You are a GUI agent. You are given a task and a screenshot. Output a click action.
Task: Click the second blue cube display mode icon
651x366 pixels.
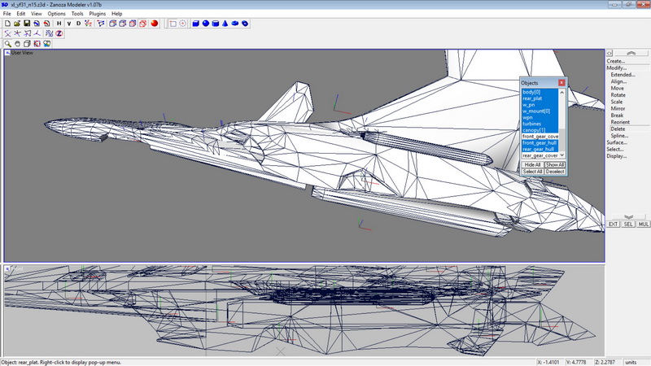tap(123, 24)
